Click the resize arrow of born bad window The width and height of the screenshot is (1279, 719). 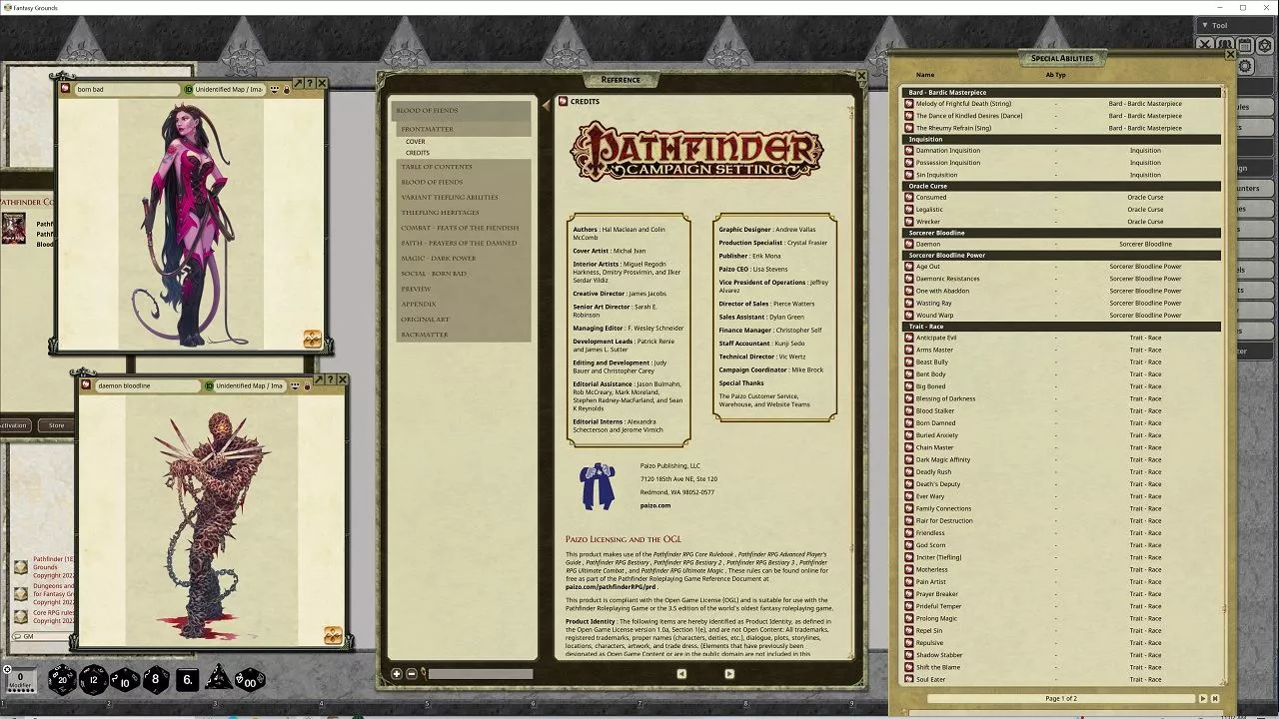tap(298, 84)
